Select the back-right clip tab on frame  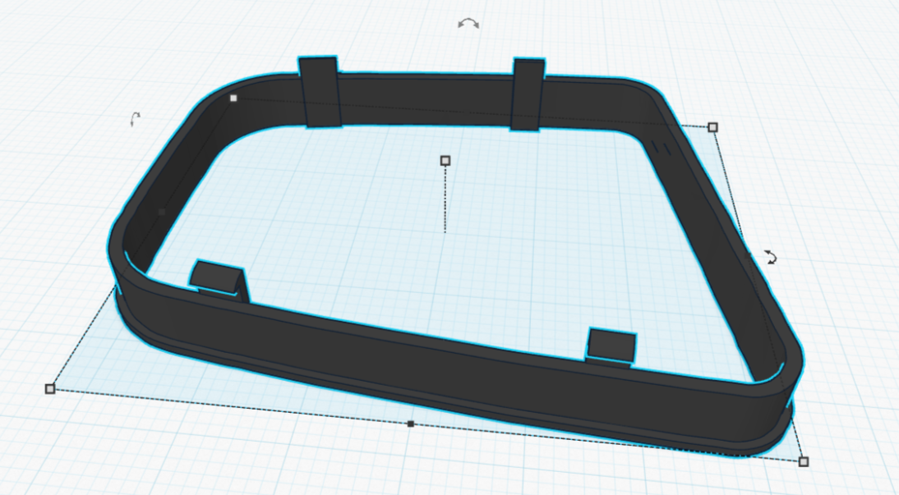point(526,94)
